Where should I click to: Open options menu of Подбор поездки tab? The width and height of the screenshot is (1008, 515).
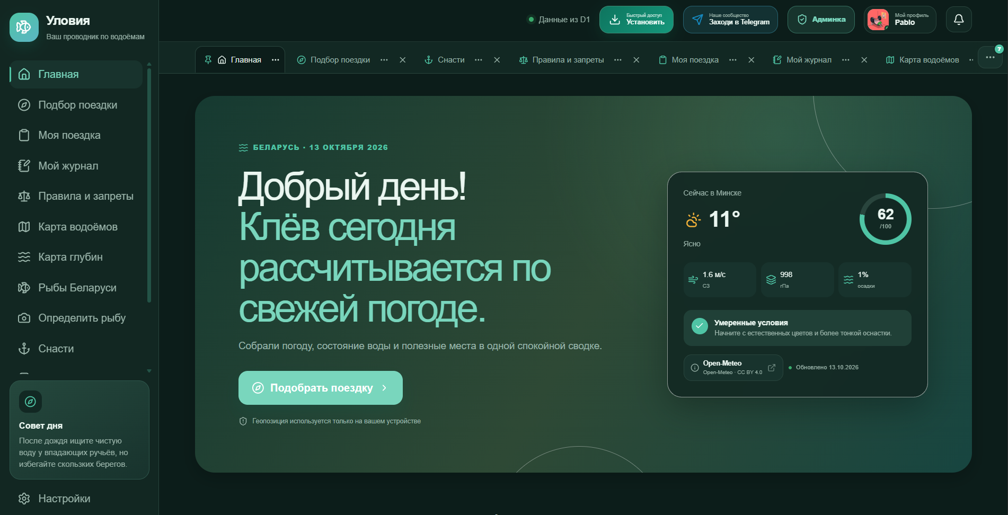click(384, 60)
